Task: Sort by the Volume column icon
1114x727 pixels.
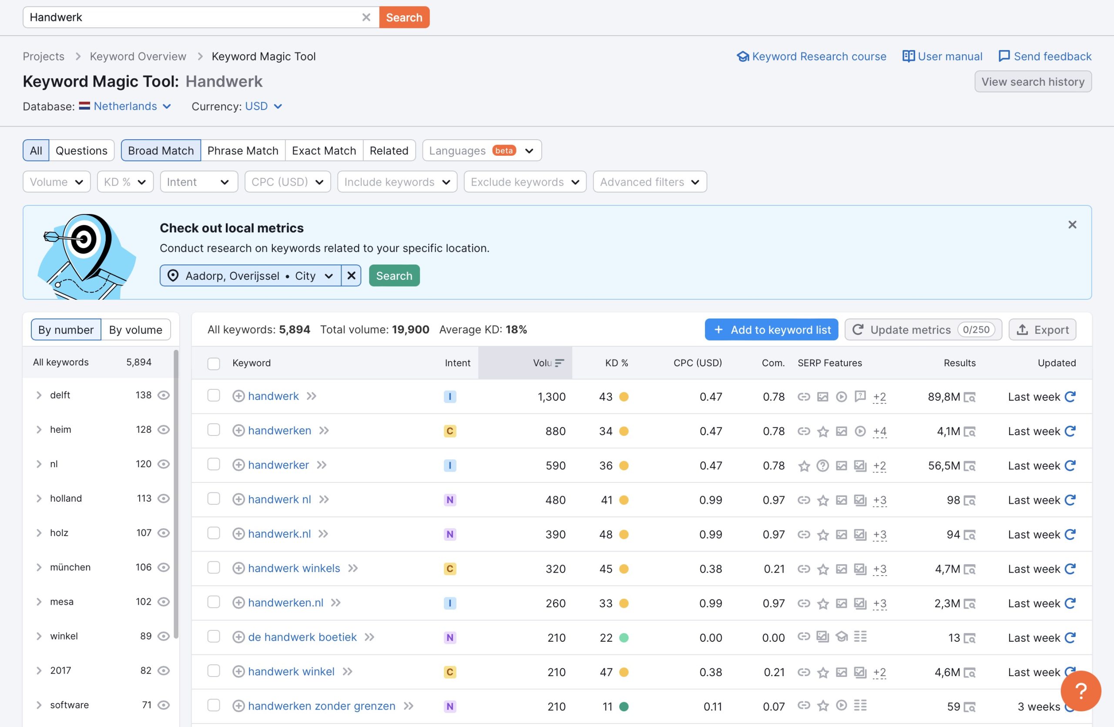Action: pos(559,363)
